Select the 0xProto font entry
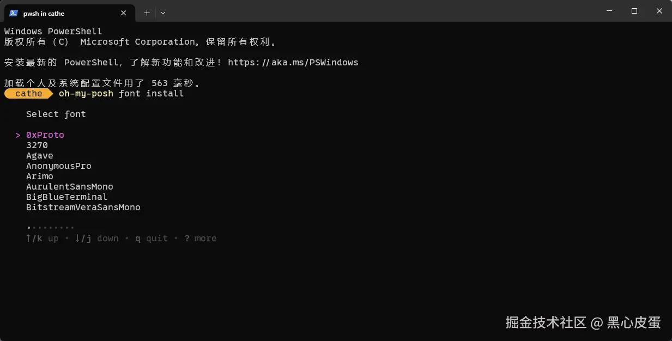This screenshot has width=672, height=341. [45, 135]
